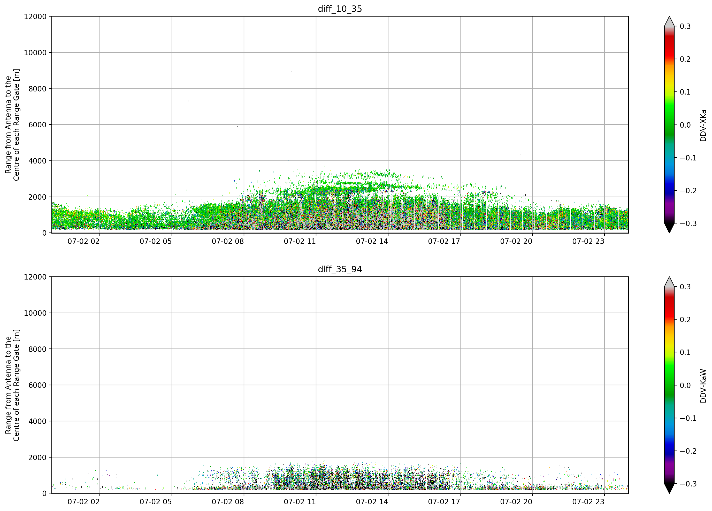Click y-tick 2000 on the diff_35_94 plot

(x=37, y=457)
